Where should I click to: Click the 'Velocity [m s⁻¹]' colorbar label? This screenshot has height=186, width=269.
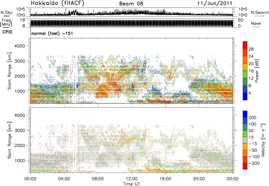[263, 140]
